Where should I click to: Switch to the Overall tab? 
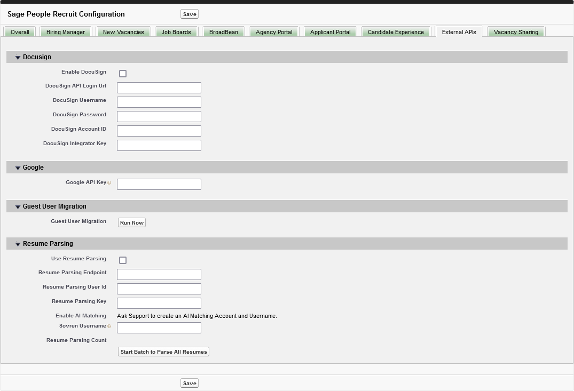20,32
